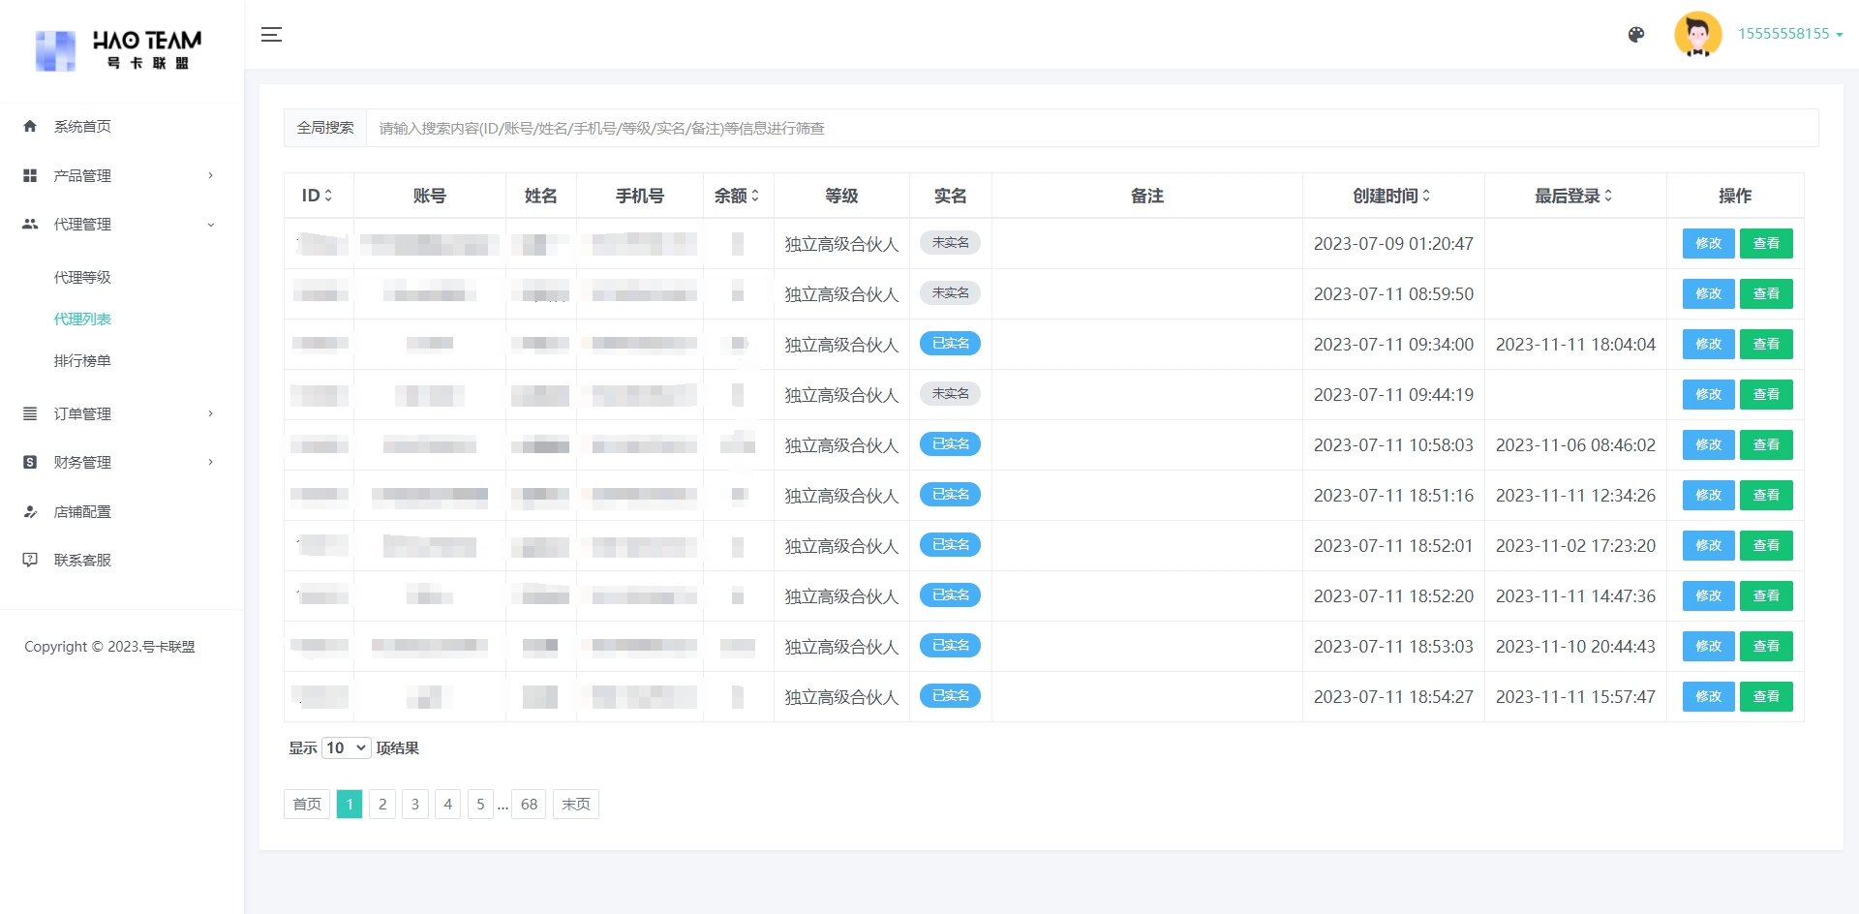The image size is (1859, 914).
Task: Click the home icon beside 系统首页
Action: point(30,126)
